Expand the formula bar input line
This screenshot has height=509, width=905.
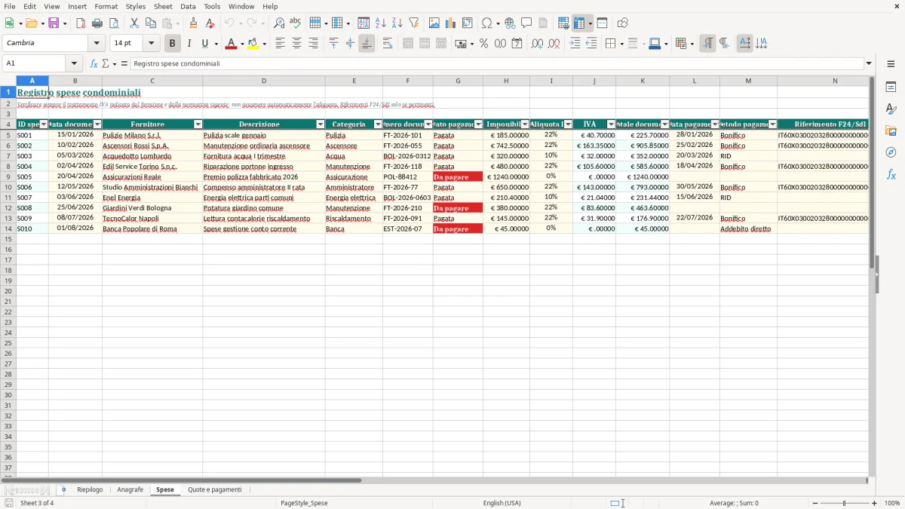click(x=869, y=63)
